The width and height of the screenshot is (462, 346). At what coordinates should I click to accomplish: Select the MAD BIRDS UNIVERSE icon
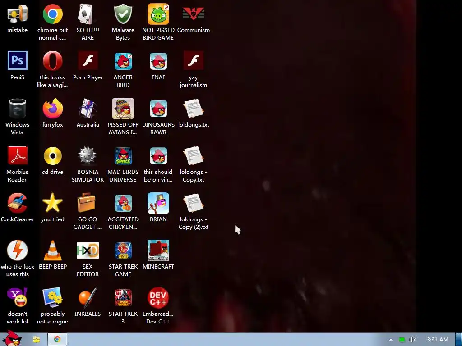pyautogui.click(x=123, y=156)
